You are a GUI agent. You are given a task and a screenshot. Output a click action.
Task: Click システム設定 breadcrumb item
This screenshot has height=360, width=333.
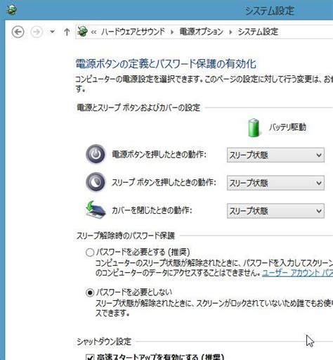click(x=258, y=32)
